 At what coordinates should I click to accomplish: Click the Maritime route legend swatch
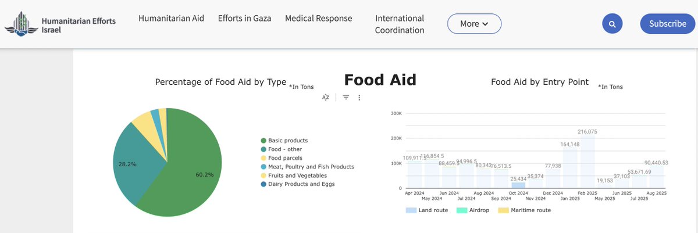pyautogui.click(x=504, y=210)
